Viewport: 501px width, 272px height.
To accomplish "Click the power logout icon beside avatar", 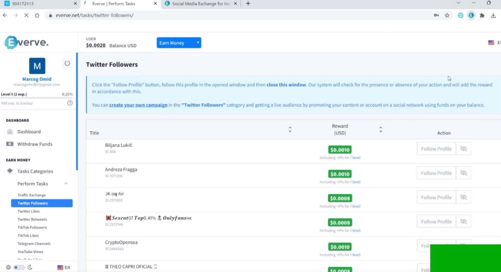I will click(x=67, y=63).
